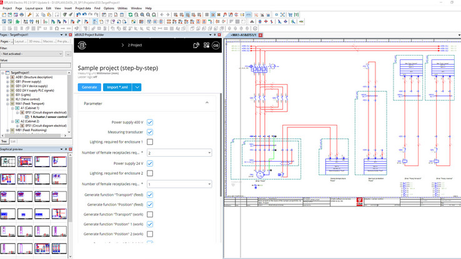Go to the previous page with back arrow

click(x=162, y=15)
